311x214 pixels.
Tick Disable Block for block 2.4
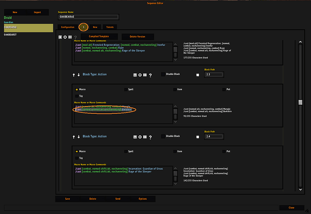163,136
